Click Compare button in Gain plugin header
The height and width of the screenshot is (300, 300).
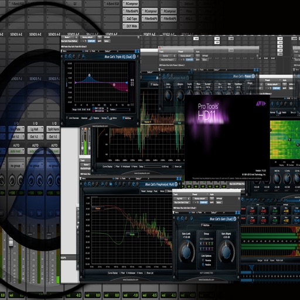203,203
